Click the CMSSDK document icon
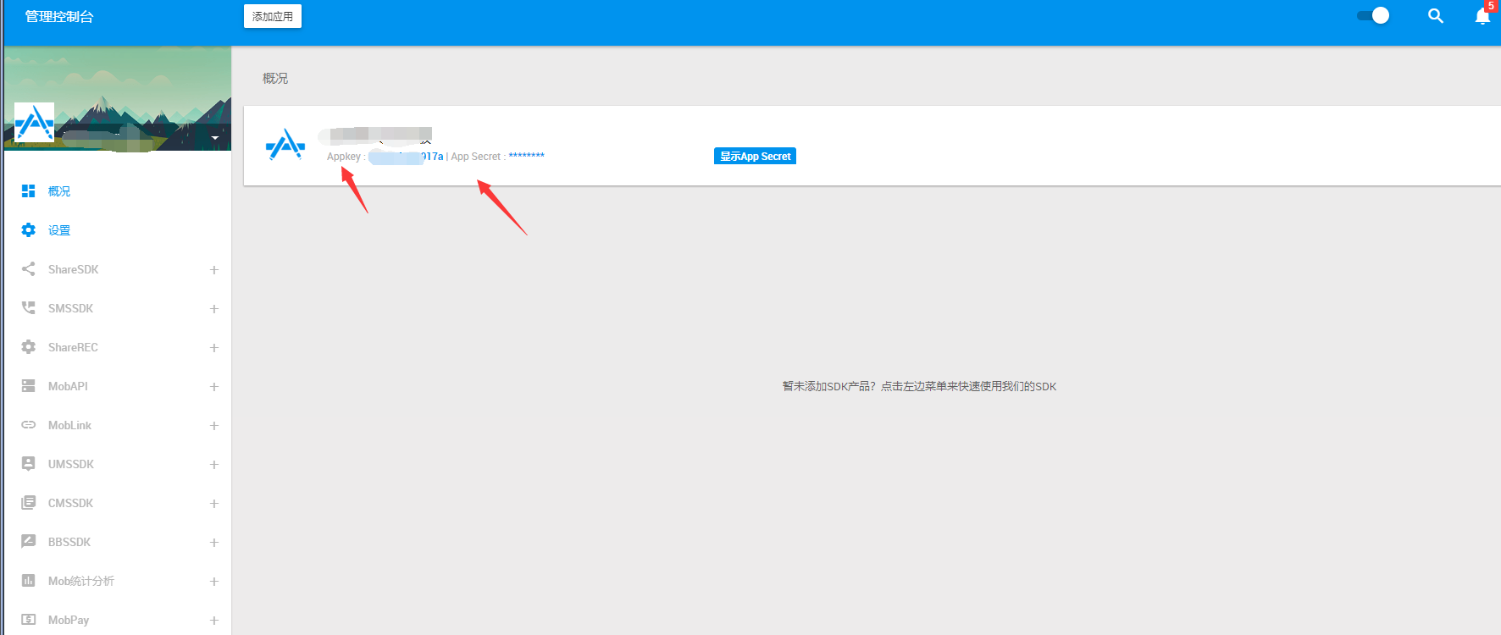This screenshot has height=635, width=1501. (29, 503)
